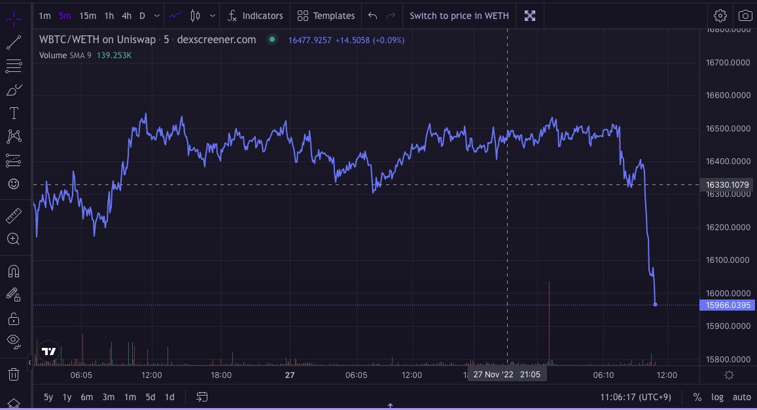757x410 pixels.
Task: Click the crosshair price label 16330.1079
Action: coord(727,185)
